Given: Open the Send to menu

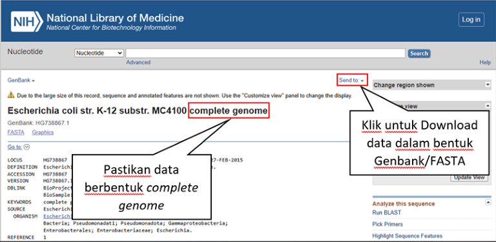Looking at the screenshot, I should click(x=353, y=80).
